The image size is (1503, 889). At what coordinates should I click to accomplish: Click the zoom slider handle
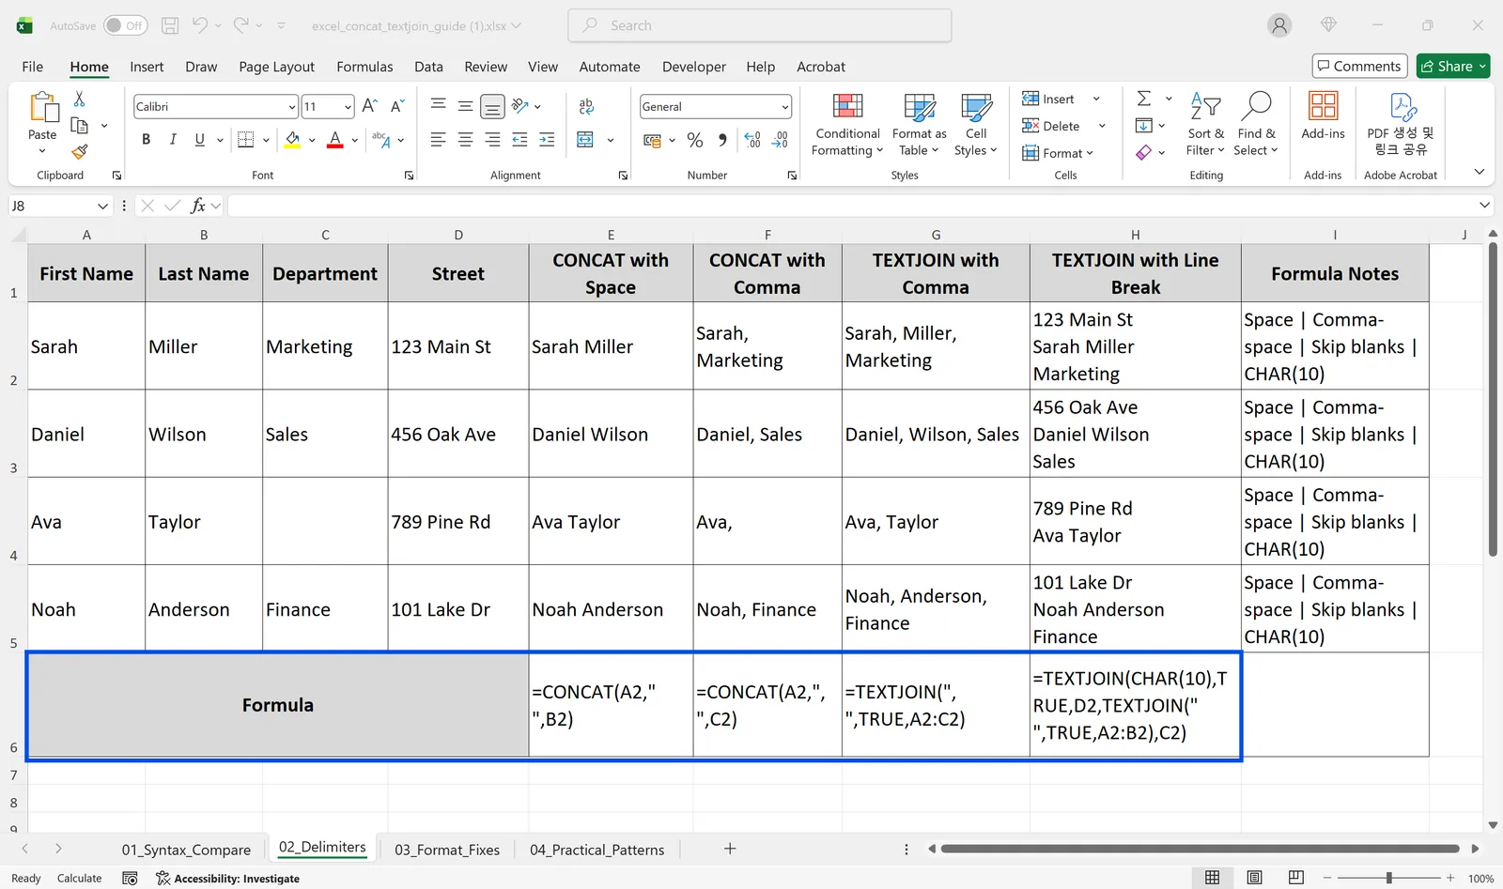tap(1388, 878)
